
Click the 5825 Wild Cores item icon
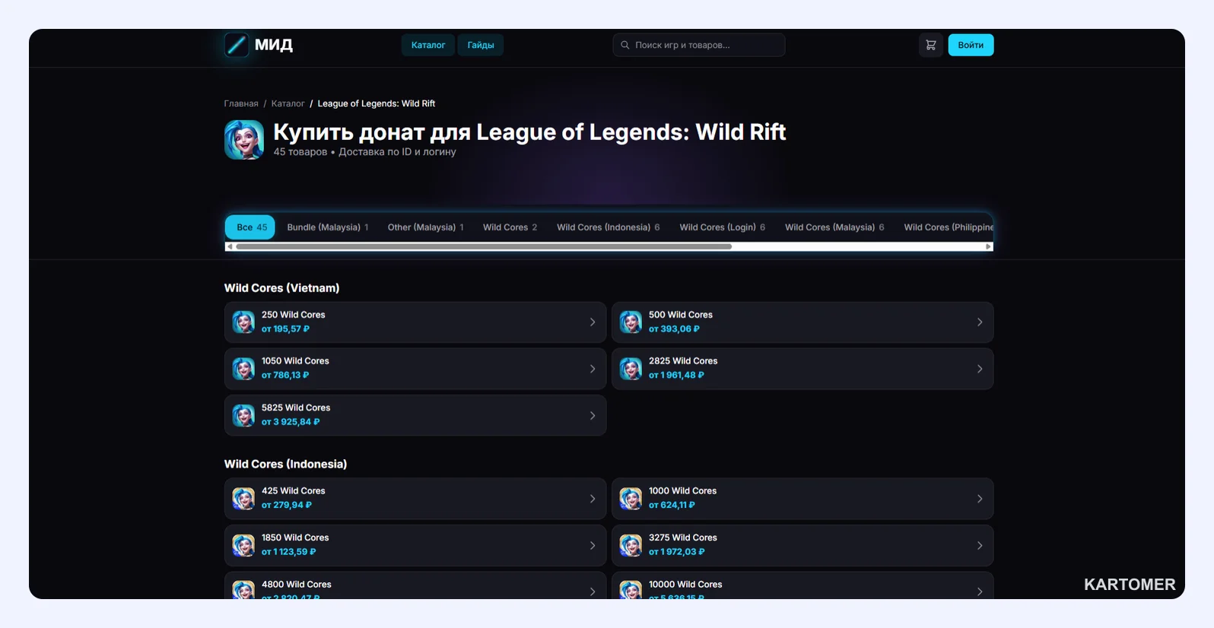click(243, 416)
